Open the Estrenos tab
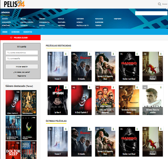Viewport: 168px width, 159px height. [15, 32]
